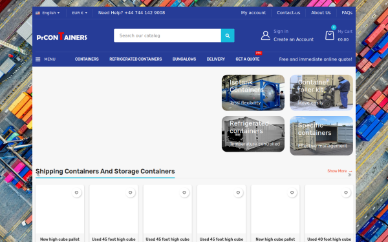Open the hamburger MENU icon
The width and height of the screenshot is (388, 242).
(38, 59)
